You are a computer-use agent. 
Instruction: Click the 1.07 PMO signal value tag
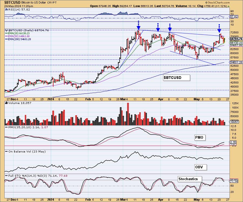[x=233, y=144]
